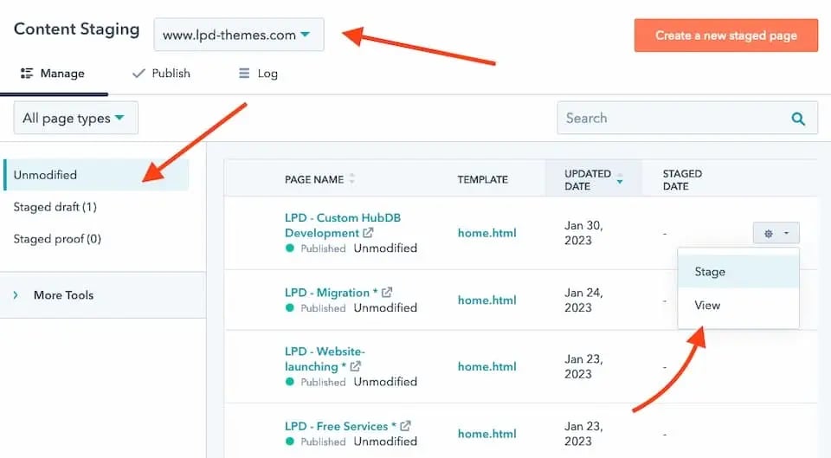Click the STAGED DATE column header
The height and width of the screenshot is (458, 831).
click(682, 180)
